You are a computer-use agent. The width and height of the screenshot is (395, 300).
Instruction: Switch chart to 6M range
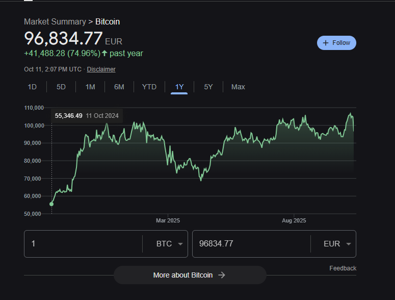119,87
